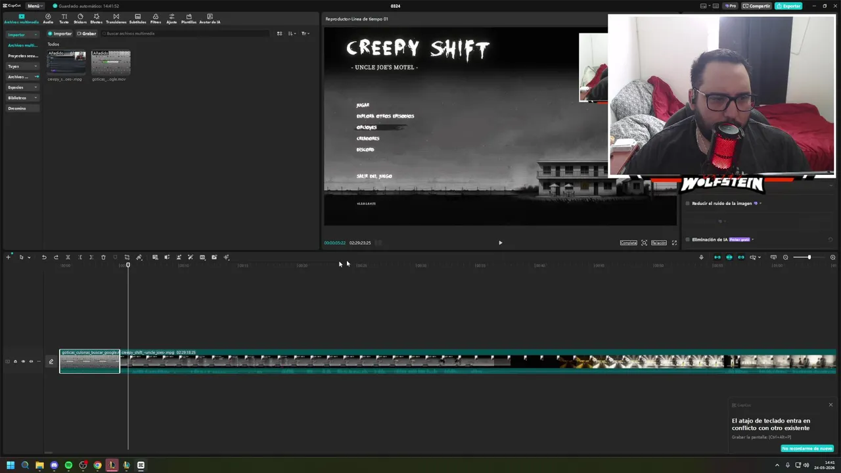This screenshot has width=841, height=473.
Task: Switch to the Transiciones tab
Action: click(x=116, y=18)
